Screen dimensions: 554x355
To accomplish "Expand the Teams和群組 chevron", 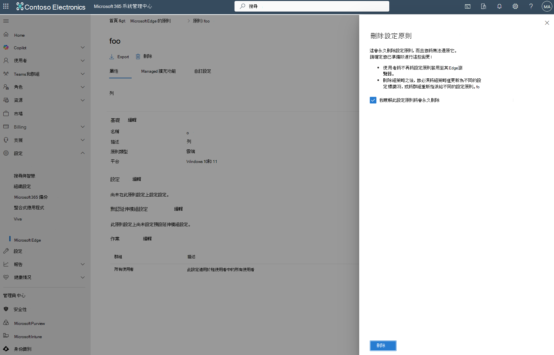I will click(83, 74).
